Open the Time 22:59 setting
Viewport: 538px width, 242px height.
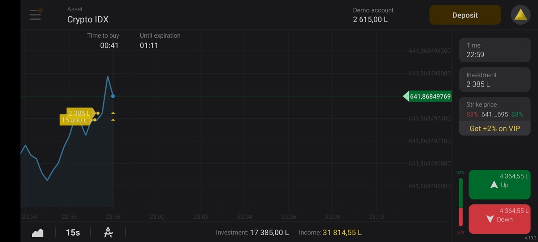(495, 50)
